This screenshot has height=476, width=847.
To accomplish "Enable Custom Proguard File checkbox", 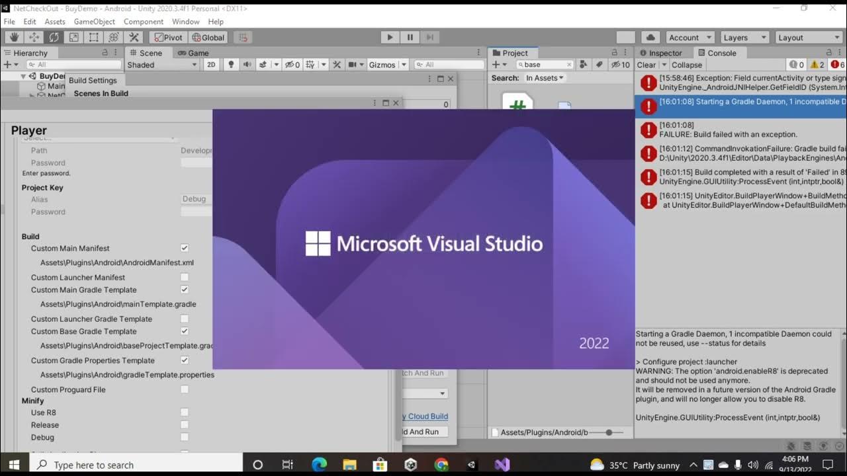I will point(185,389).
